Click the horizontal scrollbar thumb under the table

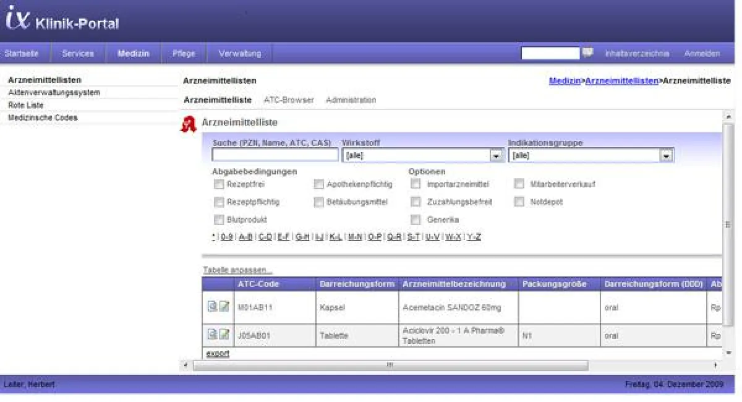[390, 366]
